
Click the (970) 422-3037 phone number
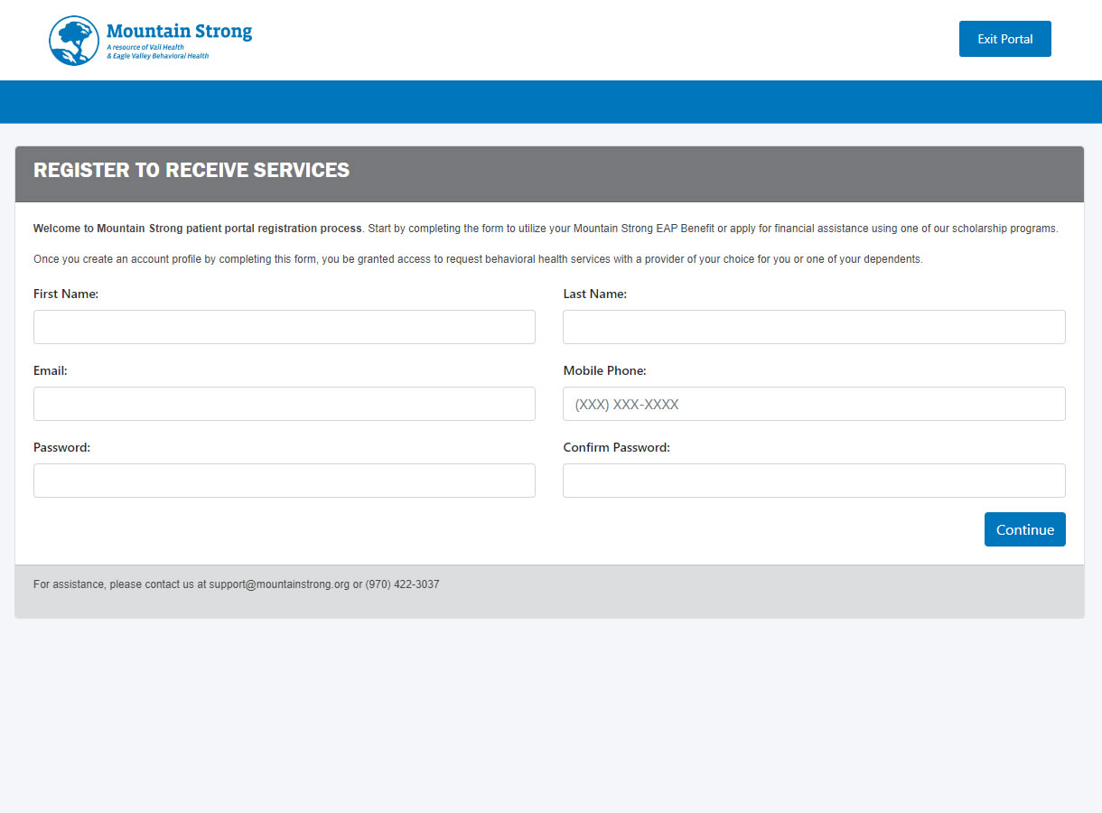tap(402, 584)
